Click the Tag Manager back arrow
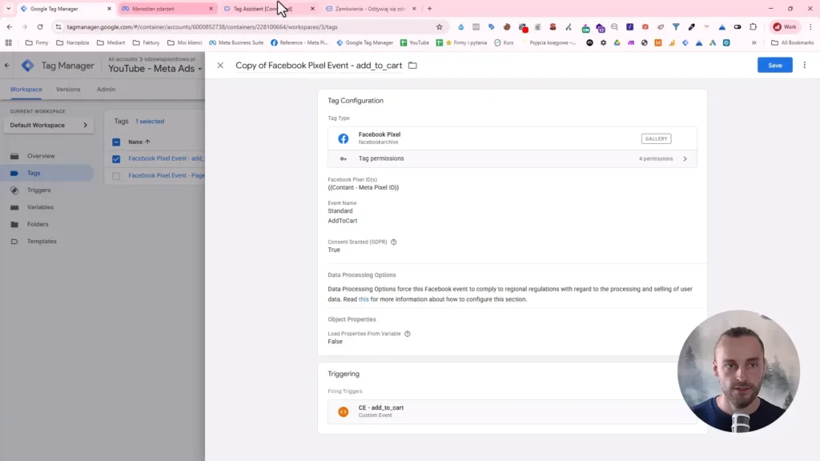Image resolution: width=820 pixels, height=461 pixels. 6,66
